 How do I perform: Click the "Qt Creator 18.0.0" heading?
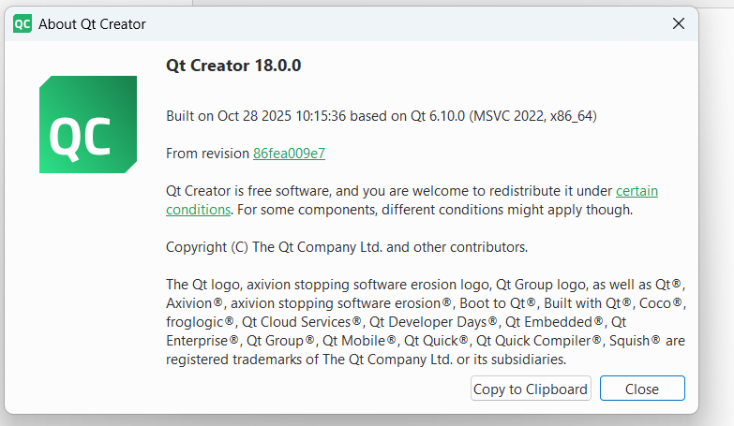click(233, 66)
